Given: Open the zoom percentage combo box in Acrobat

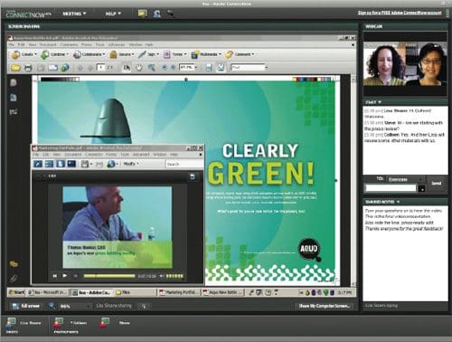Looking at the screenshot, I should [x=188, y=67].
